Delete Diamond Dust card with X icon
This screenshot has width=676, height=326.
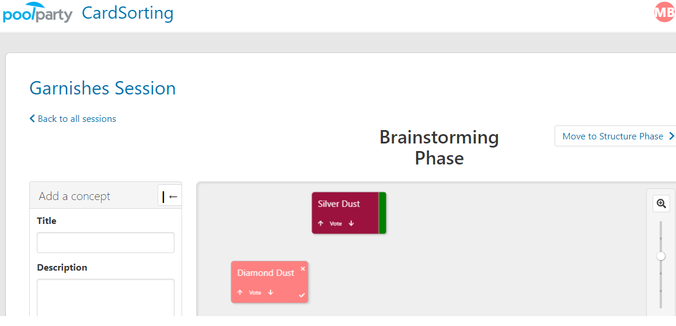click(x=302, y=269)
